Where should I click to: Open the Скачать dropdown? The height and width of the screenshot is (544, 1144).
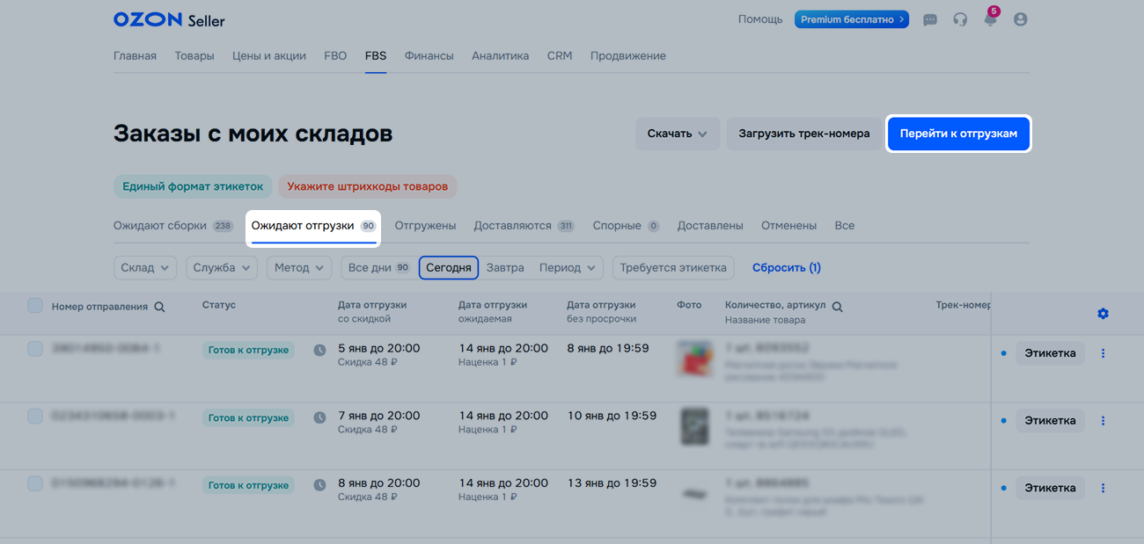point(677,134)
